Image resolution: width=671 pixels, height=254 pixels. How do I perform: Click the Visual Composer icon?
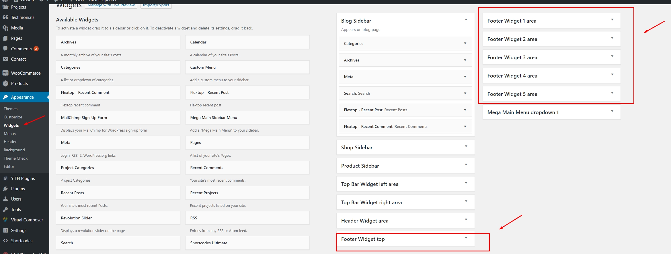click(x=5, y=220)
